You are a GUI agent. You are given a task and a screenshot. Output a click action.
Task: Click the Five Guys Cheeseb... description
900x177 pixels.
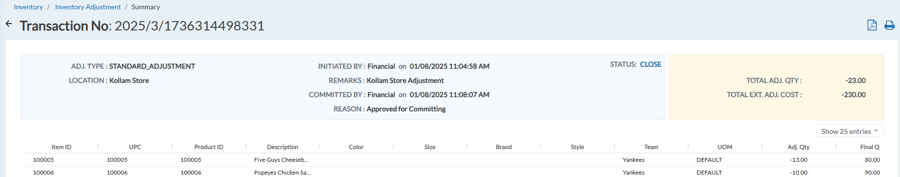(281, 160)
